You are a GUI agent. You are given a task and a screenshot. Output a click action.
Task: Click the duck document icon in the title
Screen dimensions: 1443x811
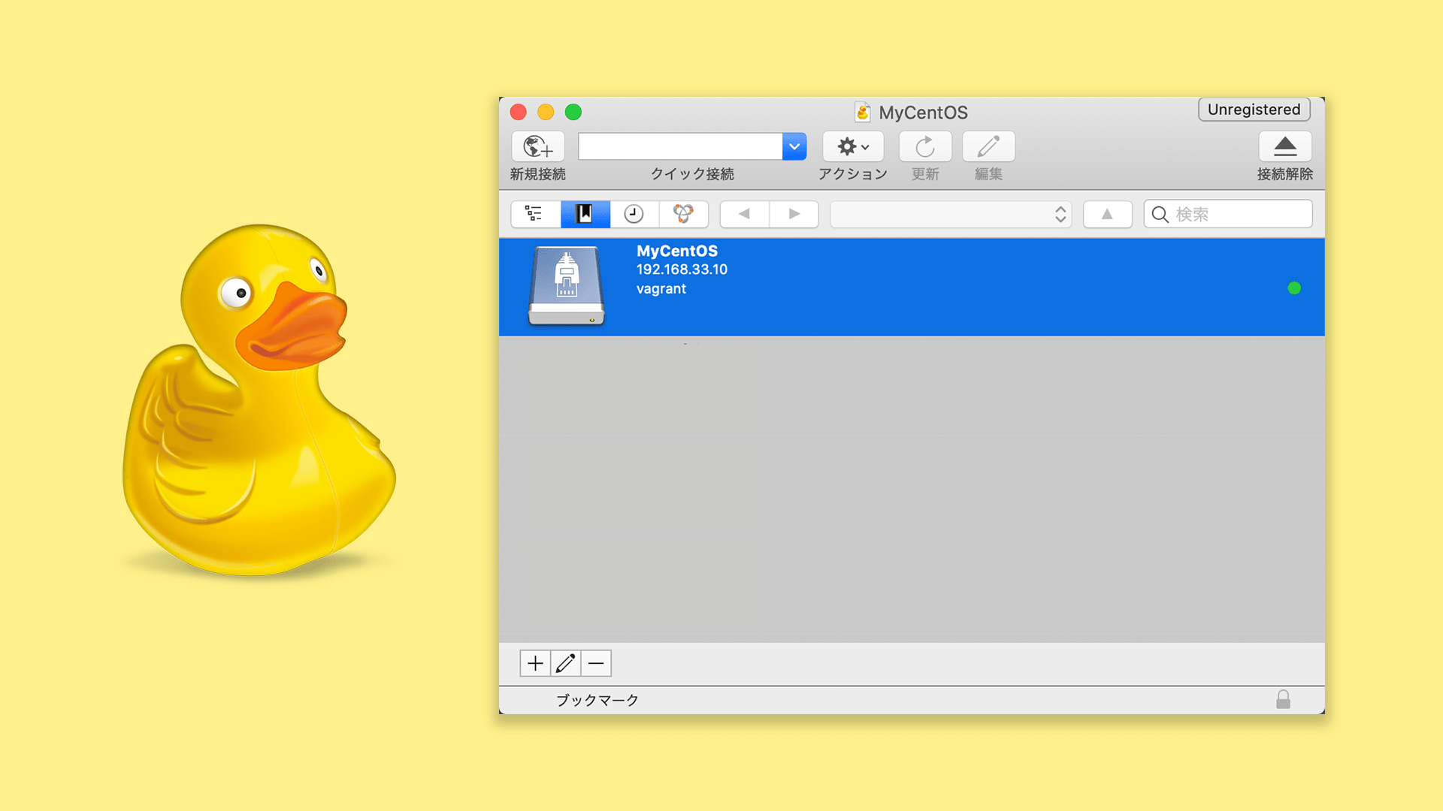(x=863, y=112)
